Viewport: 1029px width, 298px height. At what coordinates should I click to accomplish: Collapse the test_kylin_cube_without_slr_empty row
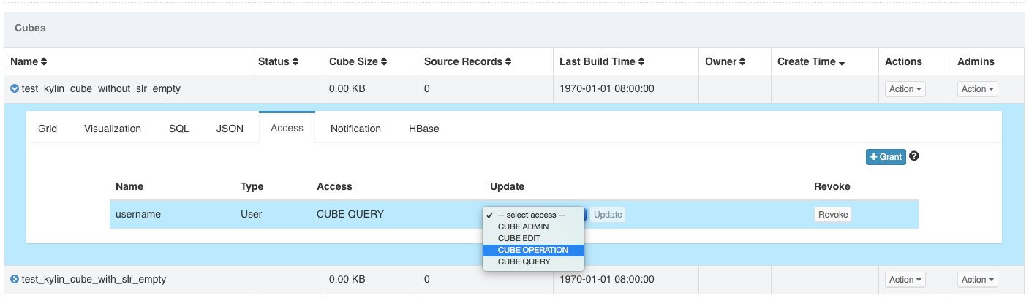pyautogui.click(x=15, y=89)
